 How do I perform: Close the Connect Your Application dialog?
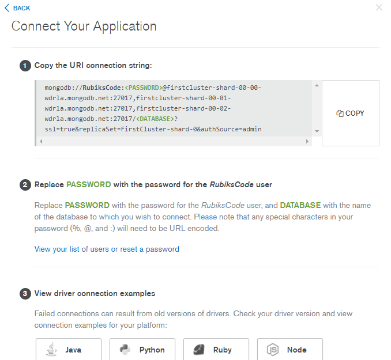[379, 7]
